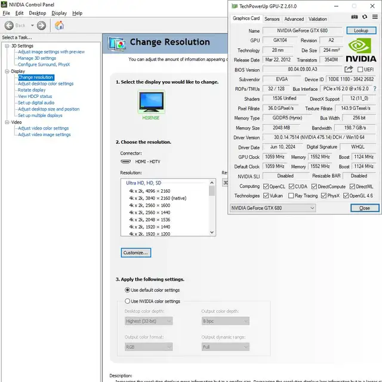Open the File menu

point(7,13)
